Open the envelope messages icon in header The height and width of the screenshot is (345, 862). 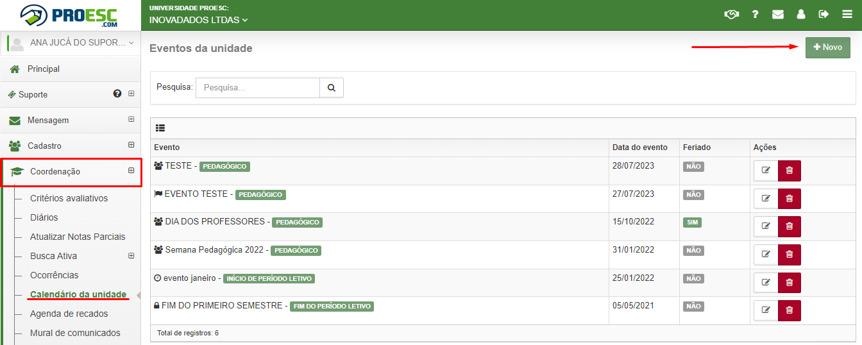point(778,14)
